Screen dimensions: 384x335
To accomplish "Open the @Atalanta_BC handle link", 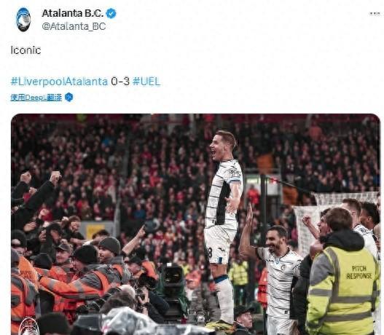I will click(x=74, y=26).
